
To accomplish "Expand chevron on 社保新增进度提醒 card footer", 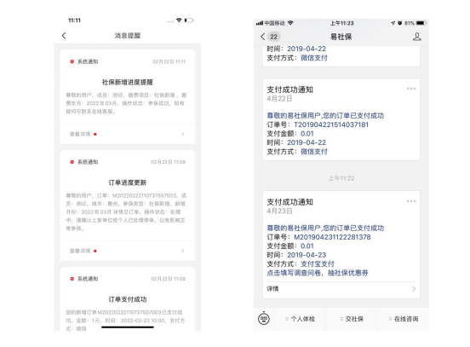I will pos(183,134).
